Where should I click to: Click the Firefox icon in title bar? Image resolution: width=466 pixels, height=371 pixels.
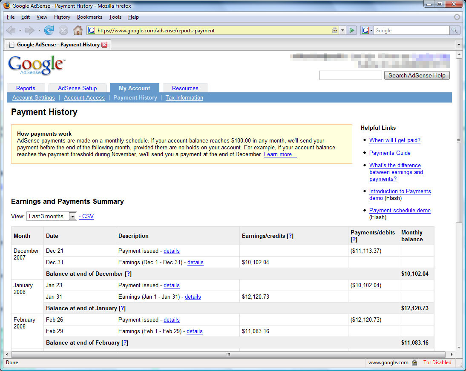click(x=6, y=6)
